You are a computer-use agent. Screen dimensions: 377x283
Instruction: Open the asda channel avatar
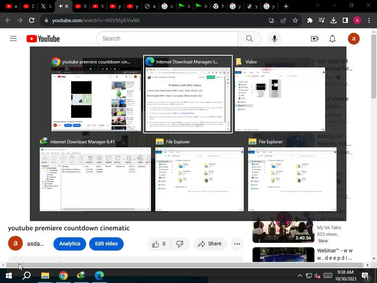pos(15,243)
